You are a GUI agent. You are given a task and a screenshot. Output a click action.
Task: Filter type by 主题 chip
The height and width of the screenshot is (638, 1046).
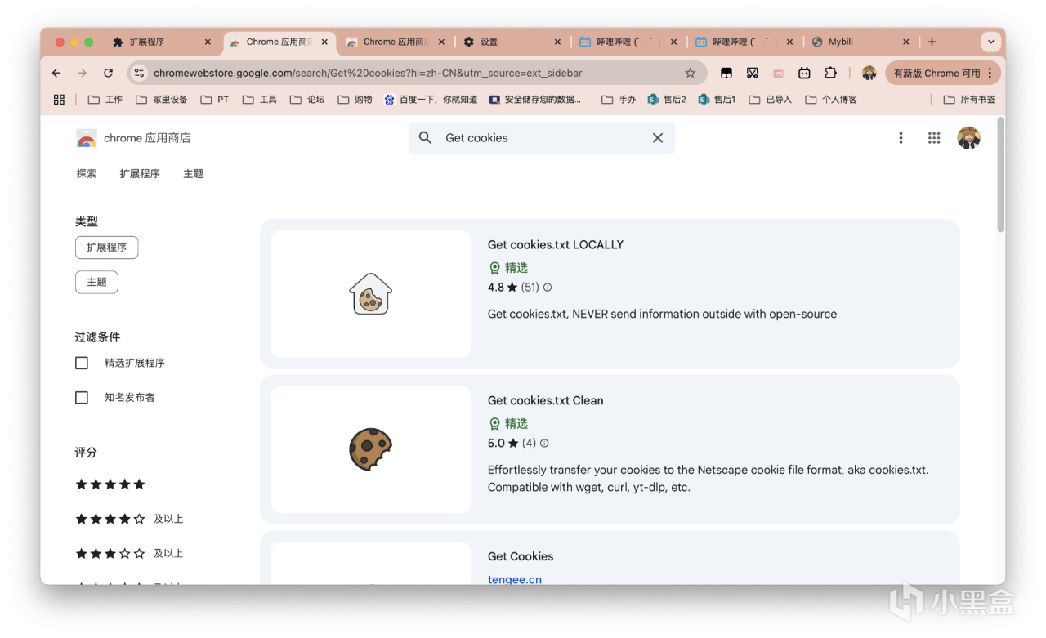click(x=96, y=283)
